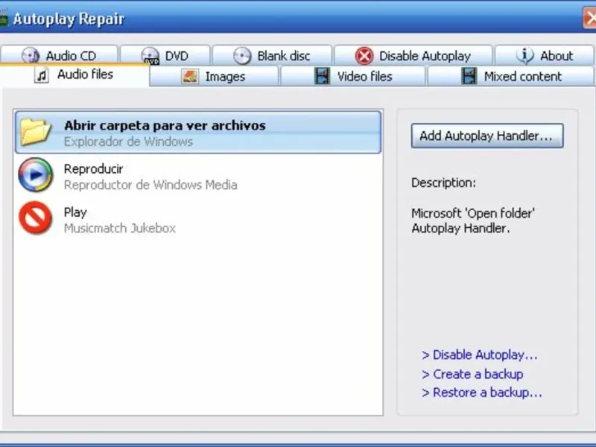The height and width of the screenshot is (447, 596).
Task: Switch to the Audio CD tab
Action: pos(59,55)
